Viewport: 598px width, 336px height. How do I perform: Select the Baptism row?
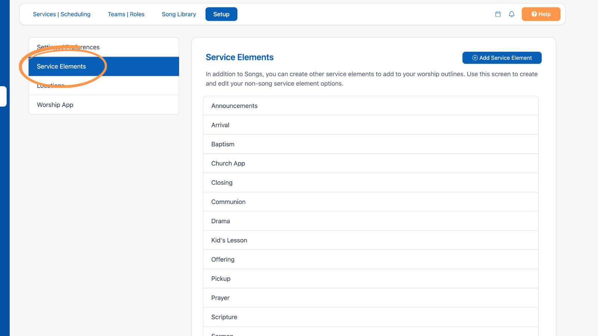point(371,144)
